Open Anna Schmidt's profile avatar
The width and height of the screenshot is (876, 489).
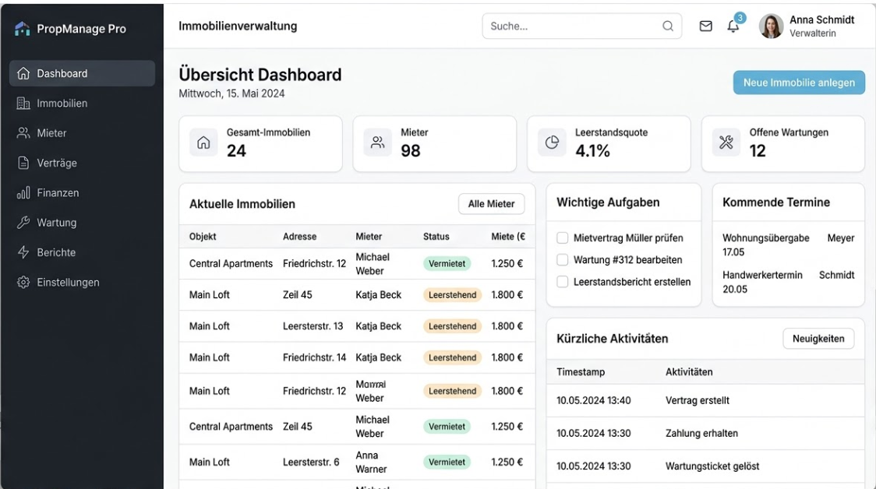[771, 26]
